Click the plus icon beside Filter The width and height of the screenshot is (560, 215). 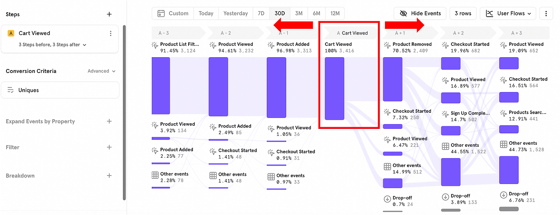point(109,147)
